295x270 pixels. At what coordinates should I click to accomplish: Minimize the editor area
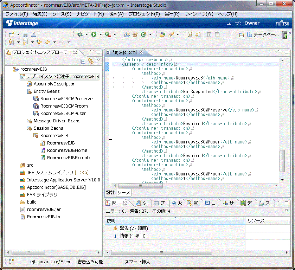[280, 51]
